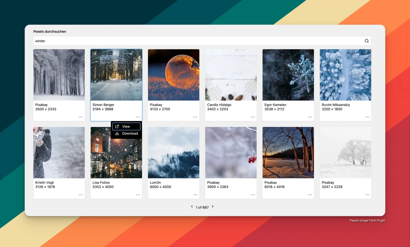Click the 1 of 667 page indicator
This screenshot has width=410, height=247.
pyautogui.click(x=202, y=207)
